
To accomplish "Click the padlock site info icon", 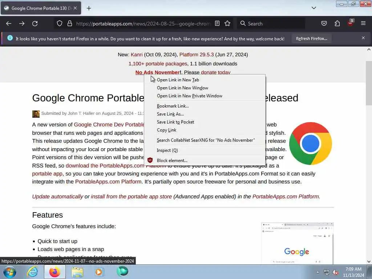I will coord(69,24).
